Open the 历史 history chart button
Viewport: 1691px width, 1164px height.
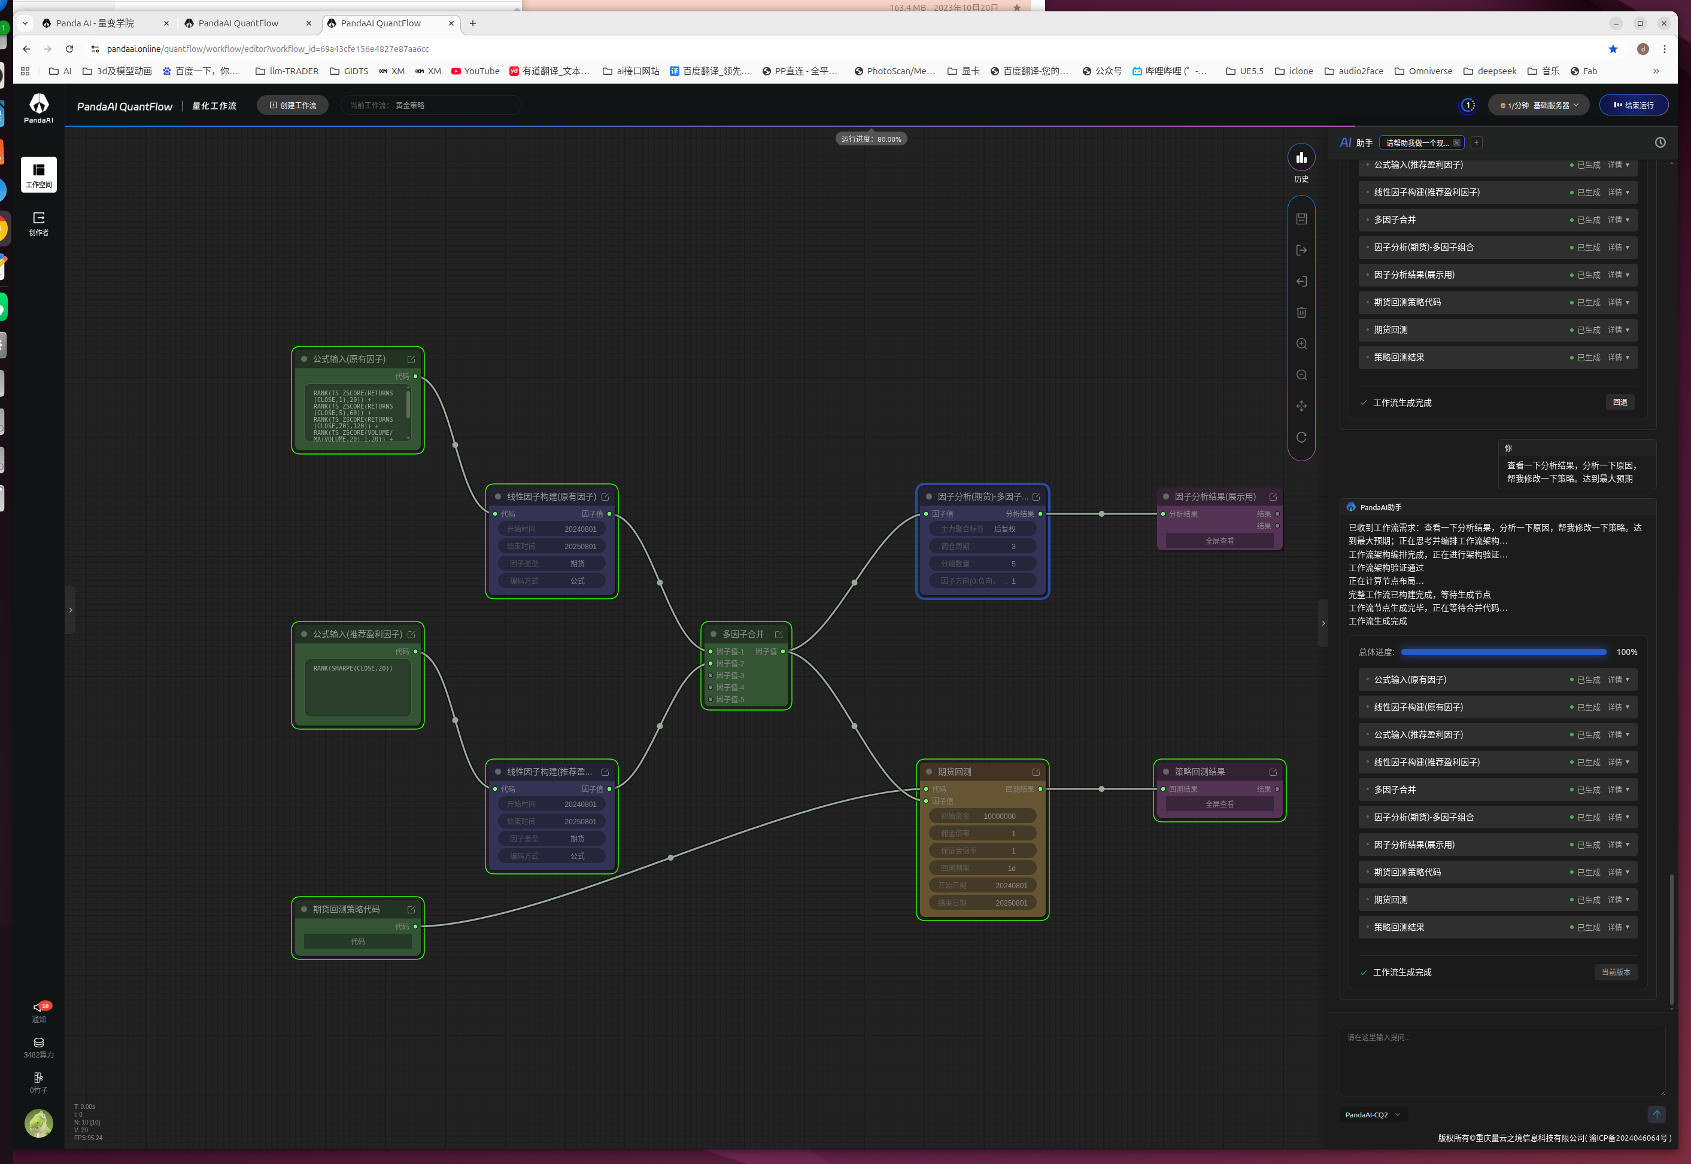pyautogui.click(x=1301, y=157)
